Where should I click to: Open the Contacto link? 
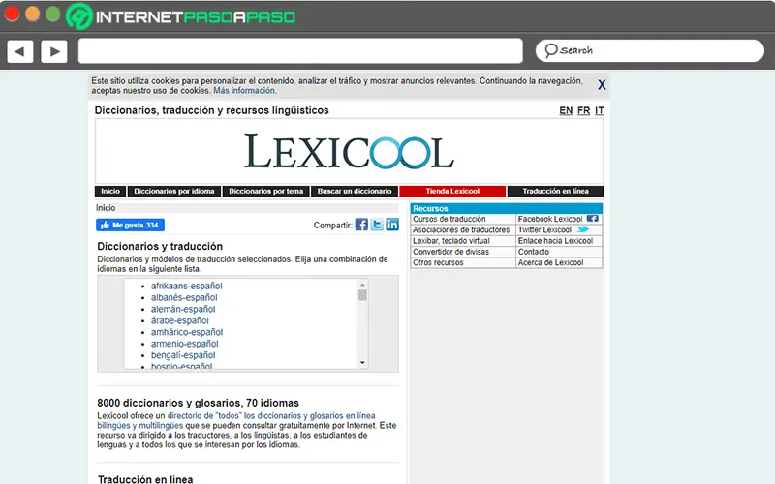tap(534, 252)
